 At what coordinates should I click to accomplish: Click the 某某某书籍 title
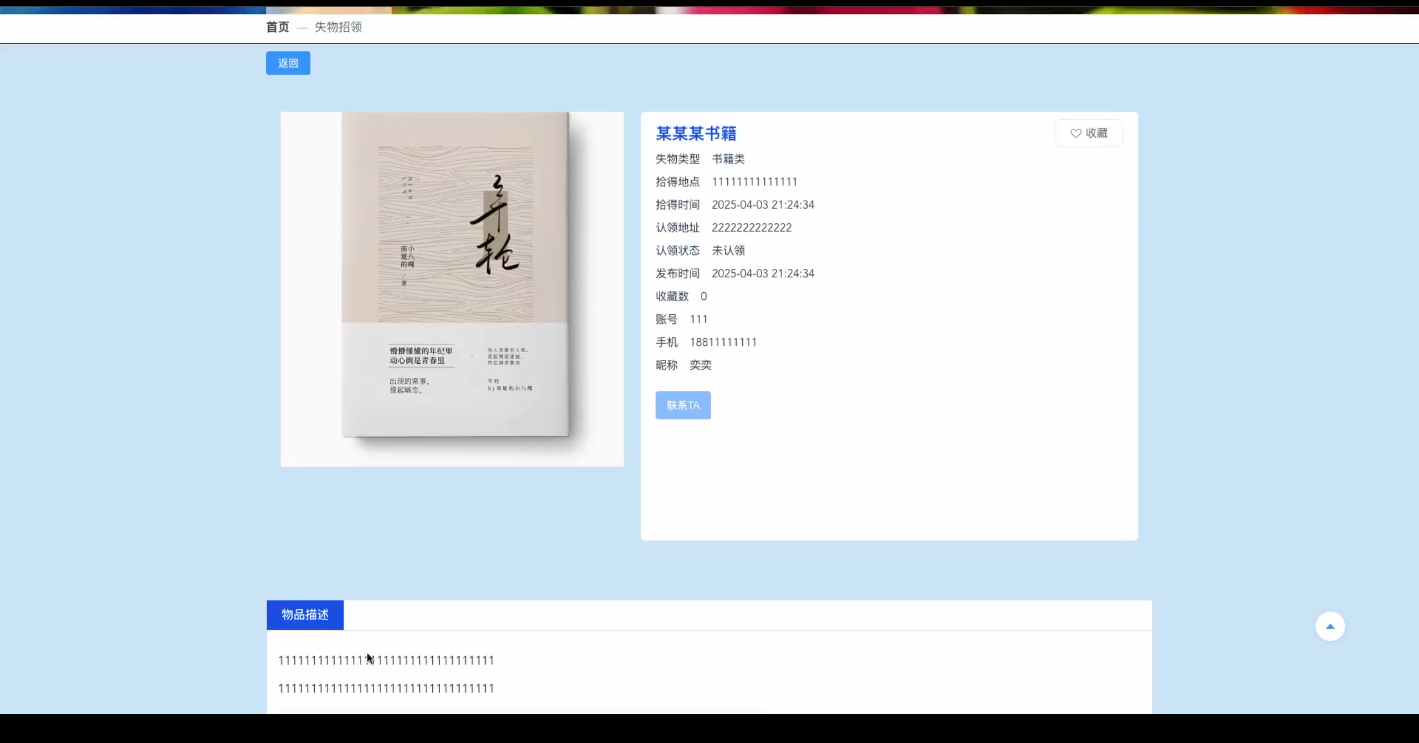coord(696,134)
